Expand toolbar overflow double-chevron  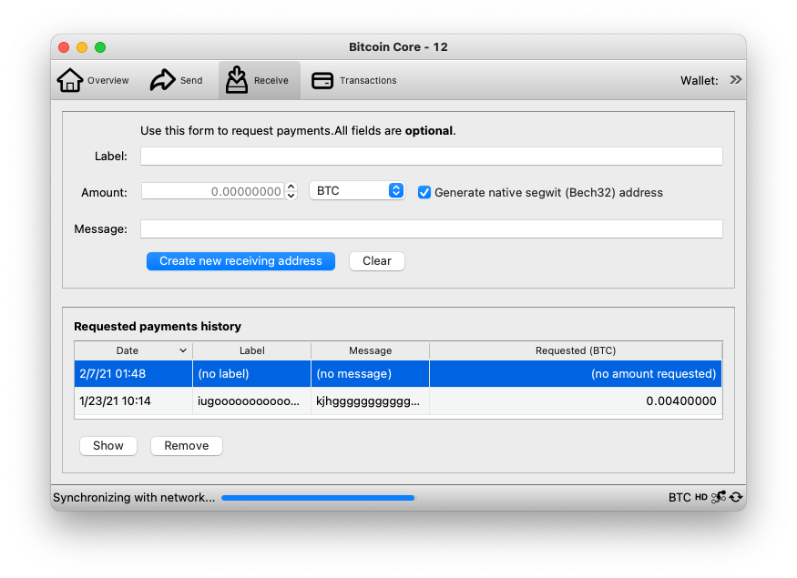click(735, 80)
